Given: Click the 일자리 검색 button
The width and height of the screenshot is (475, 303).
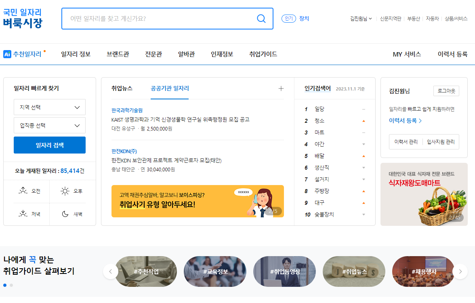Looking at the screenshot, I should tap(49, 145).
